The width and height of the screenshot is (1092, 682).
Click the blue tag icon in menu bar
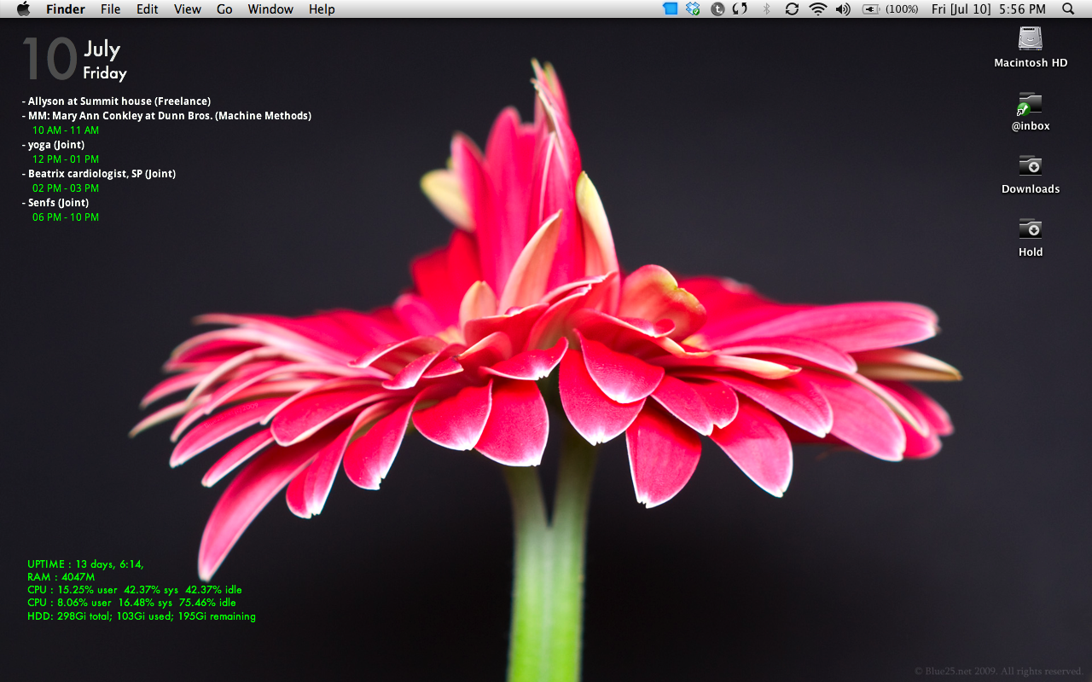(x=670, y=9)
